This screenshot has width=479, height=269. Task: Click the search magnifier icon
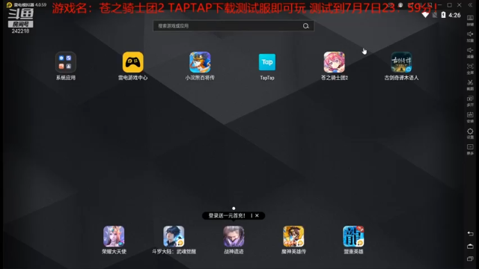306,26
